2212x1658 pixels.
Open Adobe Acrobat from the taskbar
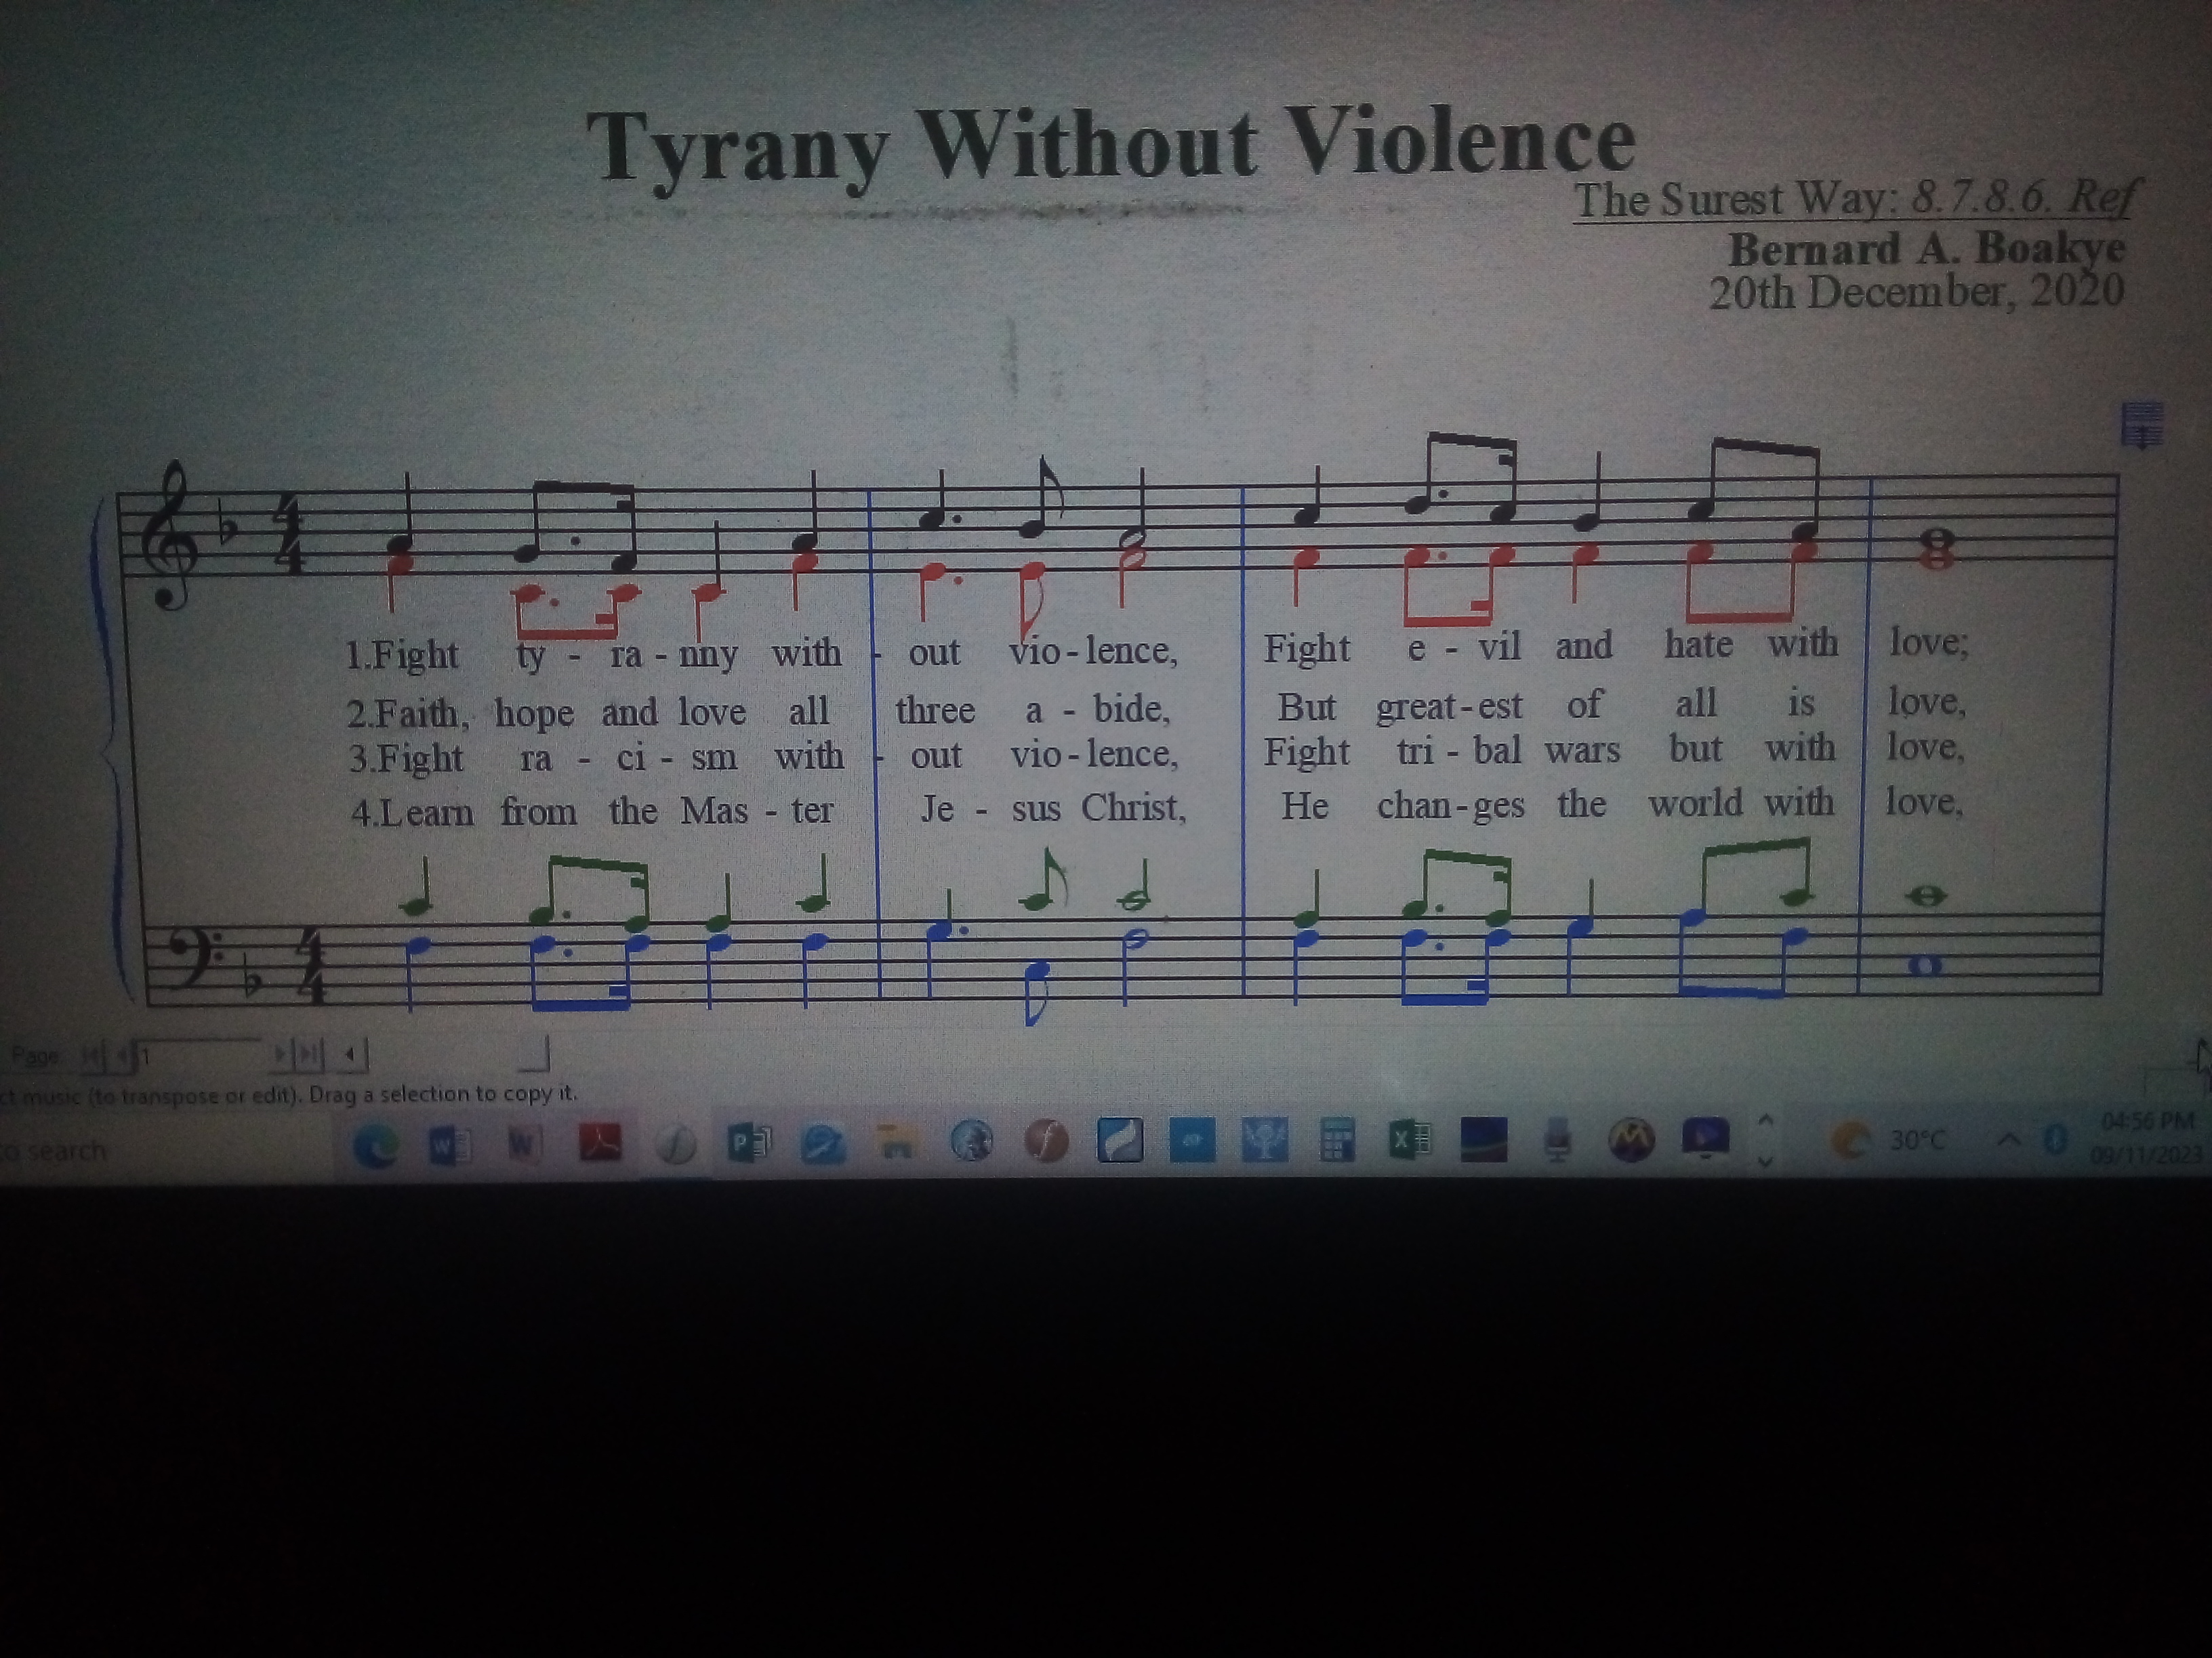tap(600, 1143)
